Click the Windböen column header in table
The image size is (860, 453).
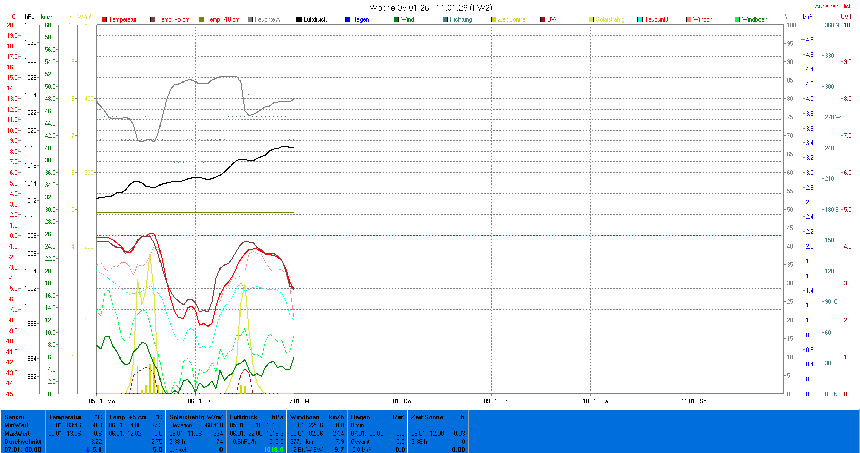[x=305, y=417]
